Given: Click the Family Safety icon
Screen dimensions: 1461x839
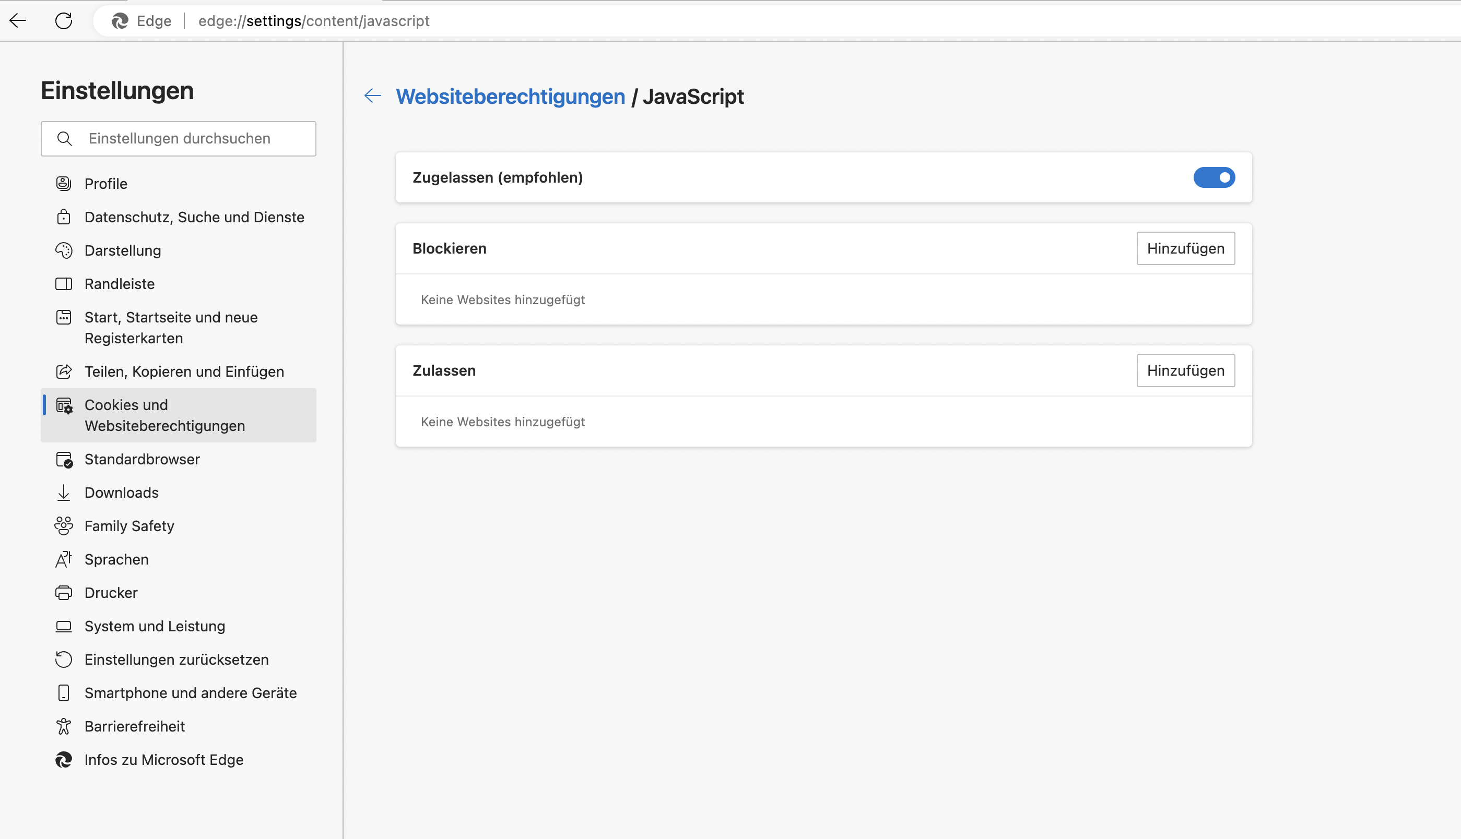Looking at the screenshot, I should pyautogui.click(x=63, y=525).
